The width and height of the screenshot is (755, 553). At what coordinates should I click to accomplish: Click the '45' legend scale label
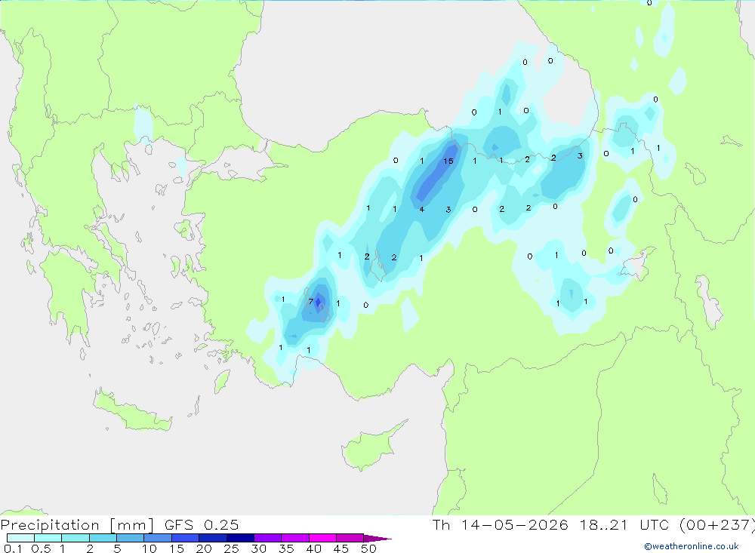tap(341, 548)
